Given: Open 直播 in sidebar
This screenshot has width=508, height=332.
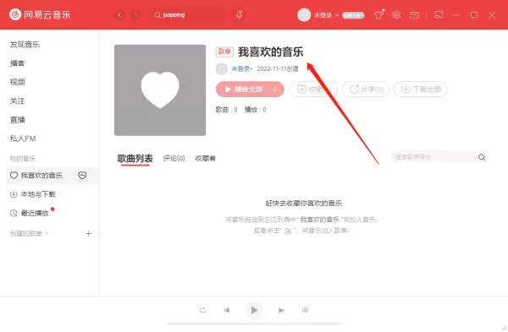Looking at the screenshot, I should 18,120.
